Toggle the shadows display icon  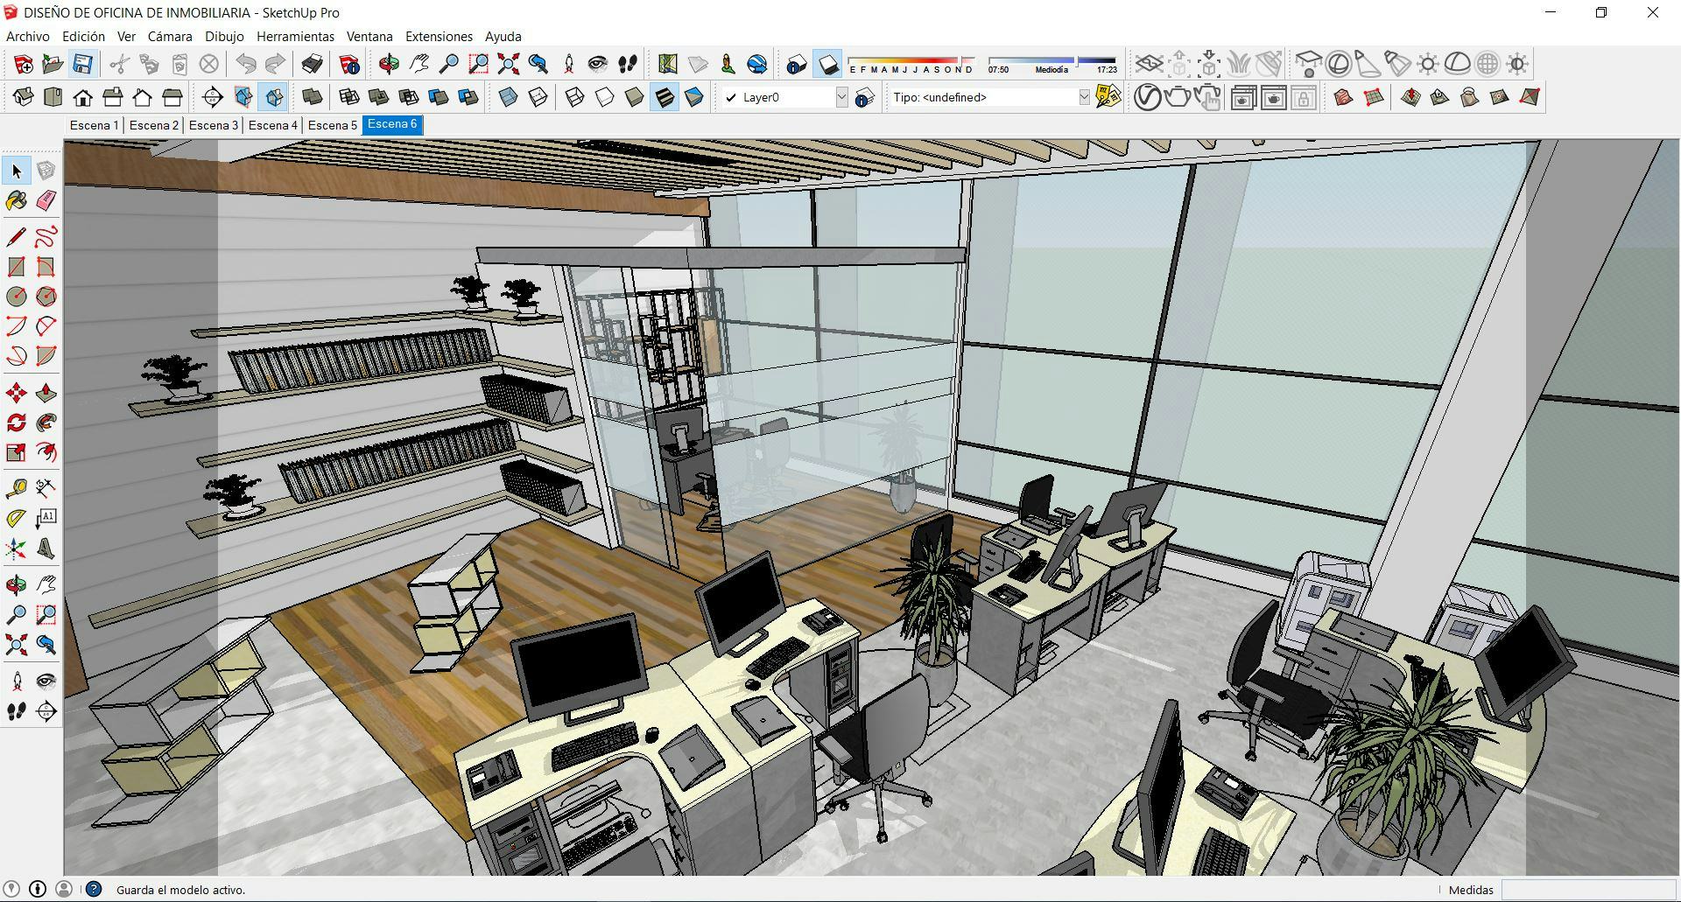coord(826,63)
